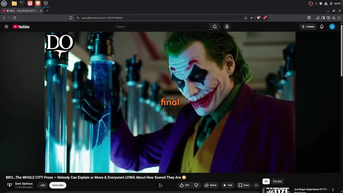Viewport: 343px width, 193px height.
Task: Dislike this video
Action: coord(196,185)
